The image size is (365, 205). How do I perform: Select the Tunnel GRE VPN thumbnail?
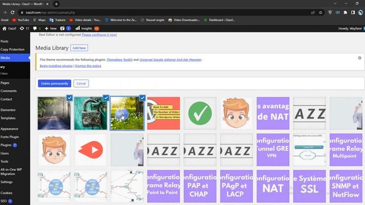[273, 150]
